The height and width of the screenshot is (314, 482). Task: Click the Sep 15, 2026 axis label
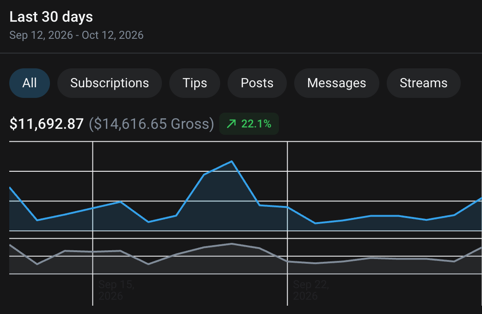click(117, 290)
